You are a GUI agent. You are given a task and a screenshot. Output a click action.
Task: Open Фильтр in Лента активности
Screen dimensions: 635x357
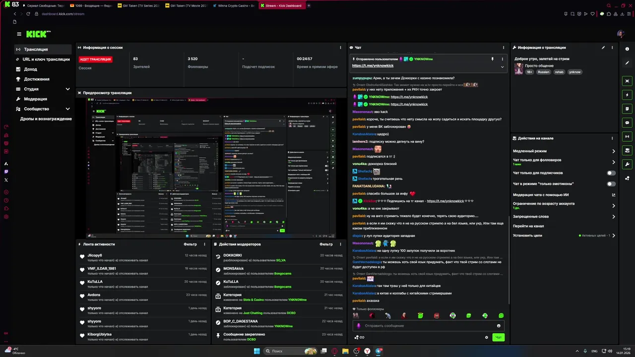[x=190, y=244]
